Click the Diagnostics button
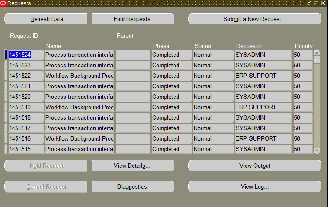 tap(133, 187)
